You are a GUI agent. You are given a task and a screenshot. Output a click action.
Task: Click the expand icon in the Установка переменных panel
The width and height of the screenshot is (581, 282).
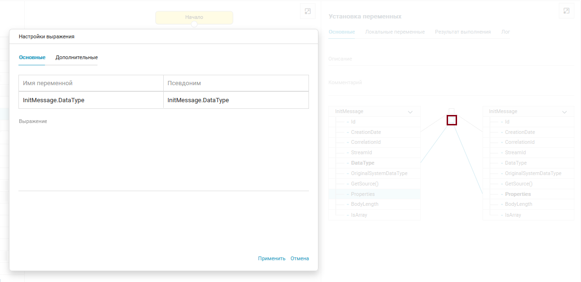click(x=566, y=11)
